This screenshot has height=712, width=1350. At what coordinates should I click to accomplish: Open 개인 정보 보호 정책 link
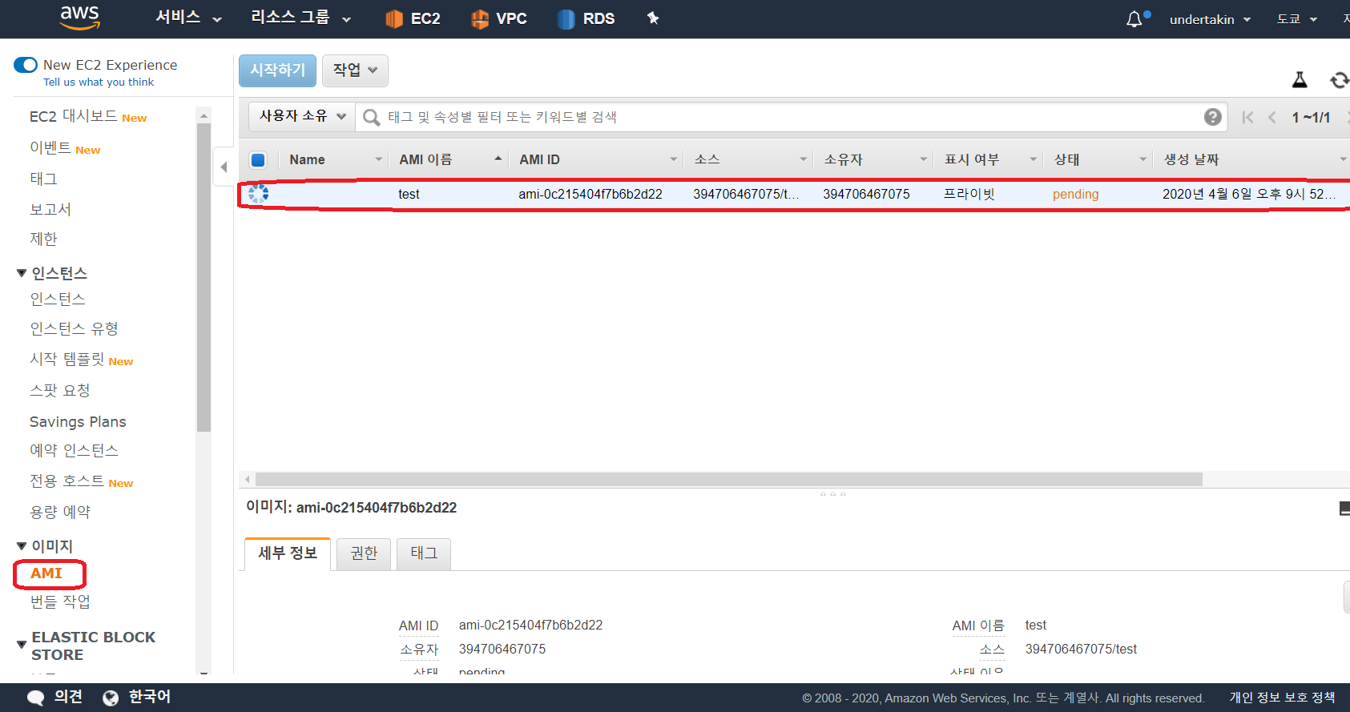pos(1282,698)
